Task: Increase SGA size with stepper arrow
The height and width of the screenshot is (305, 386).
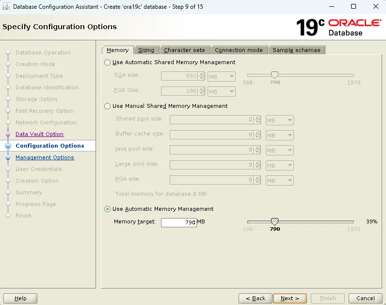Action: (201, 74)
